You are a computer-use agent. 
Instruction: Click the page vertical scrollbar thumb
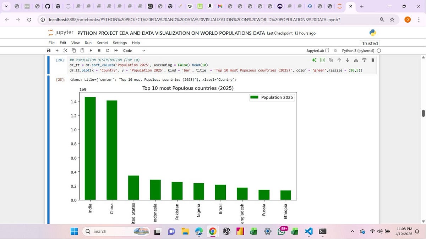[x=423, y=113]
